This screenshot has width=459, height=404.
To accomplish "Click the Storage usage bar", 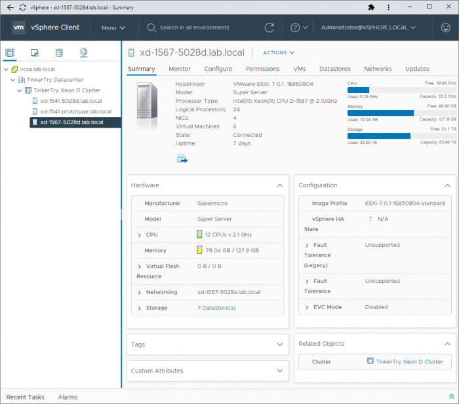I will [x=401, y=136].
